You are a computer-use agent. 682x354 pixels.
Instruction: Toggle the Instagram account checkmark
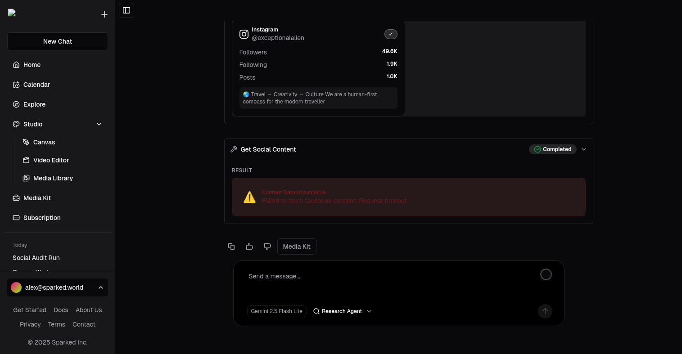(x=391, y=34)
